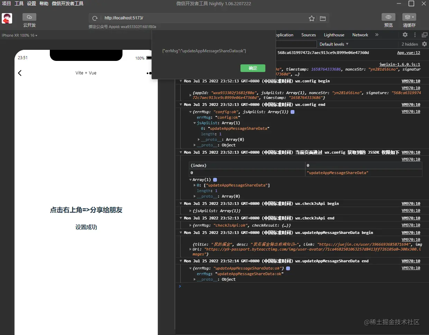Go back using the simulator back arrow
The width and height of the screenshot is (429, 335).
(20, 73)
